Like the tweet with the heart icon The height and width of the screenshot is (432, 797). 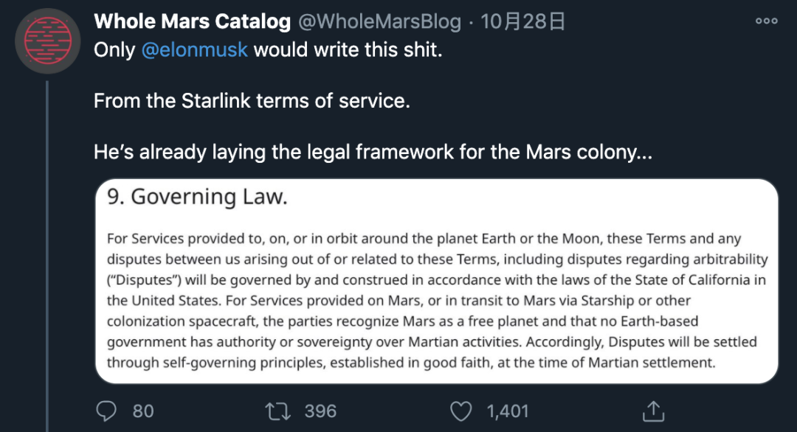coord(461,410)
